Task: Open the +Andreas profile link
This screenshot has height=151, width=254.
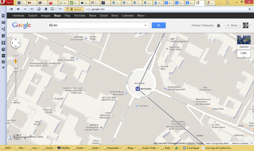Action: point(18,16)
